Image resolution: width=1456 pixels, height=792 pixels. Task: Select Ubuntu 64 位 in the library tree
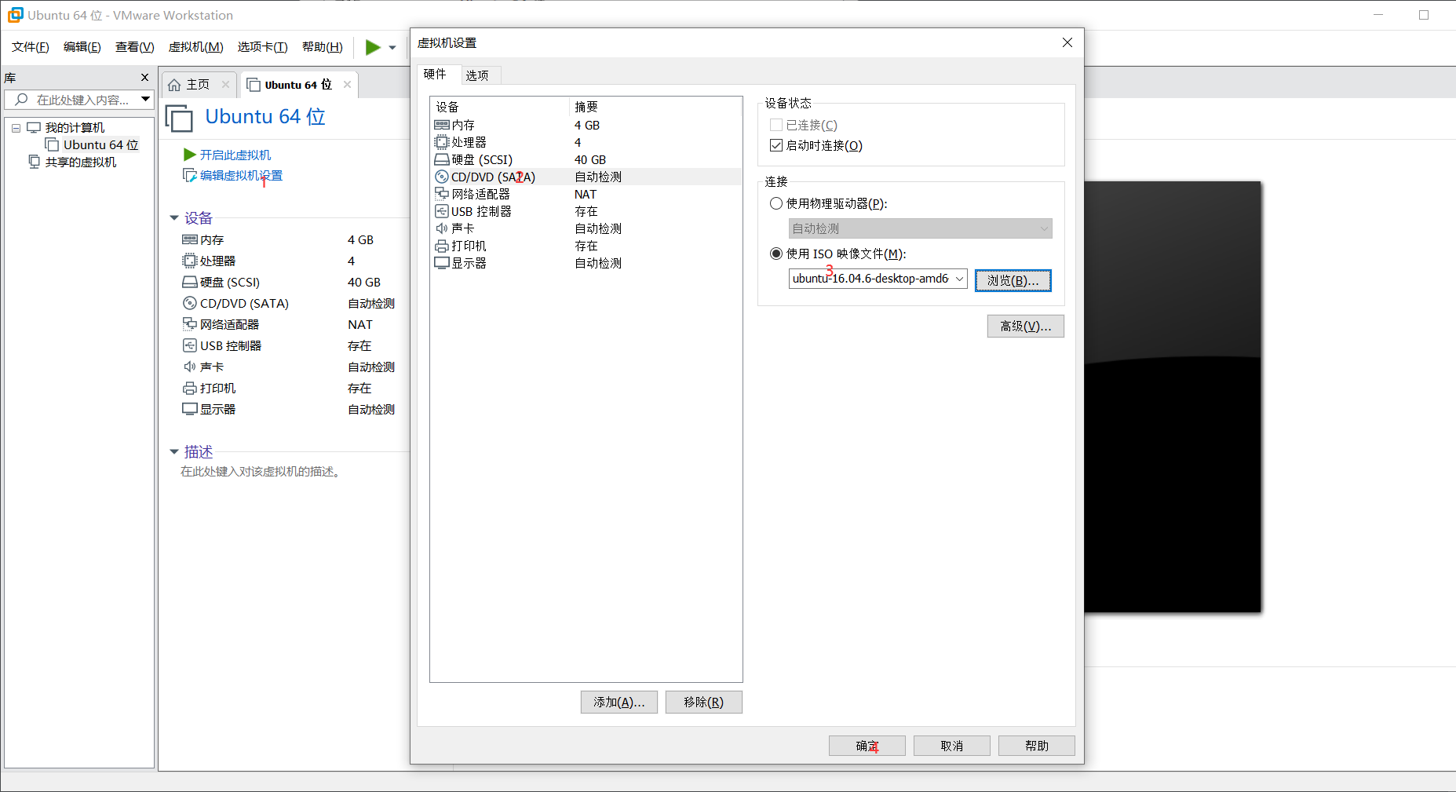[100, 145]
